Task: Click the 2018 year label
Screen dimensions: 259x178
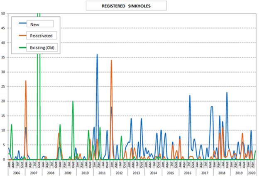Action: 222,173
